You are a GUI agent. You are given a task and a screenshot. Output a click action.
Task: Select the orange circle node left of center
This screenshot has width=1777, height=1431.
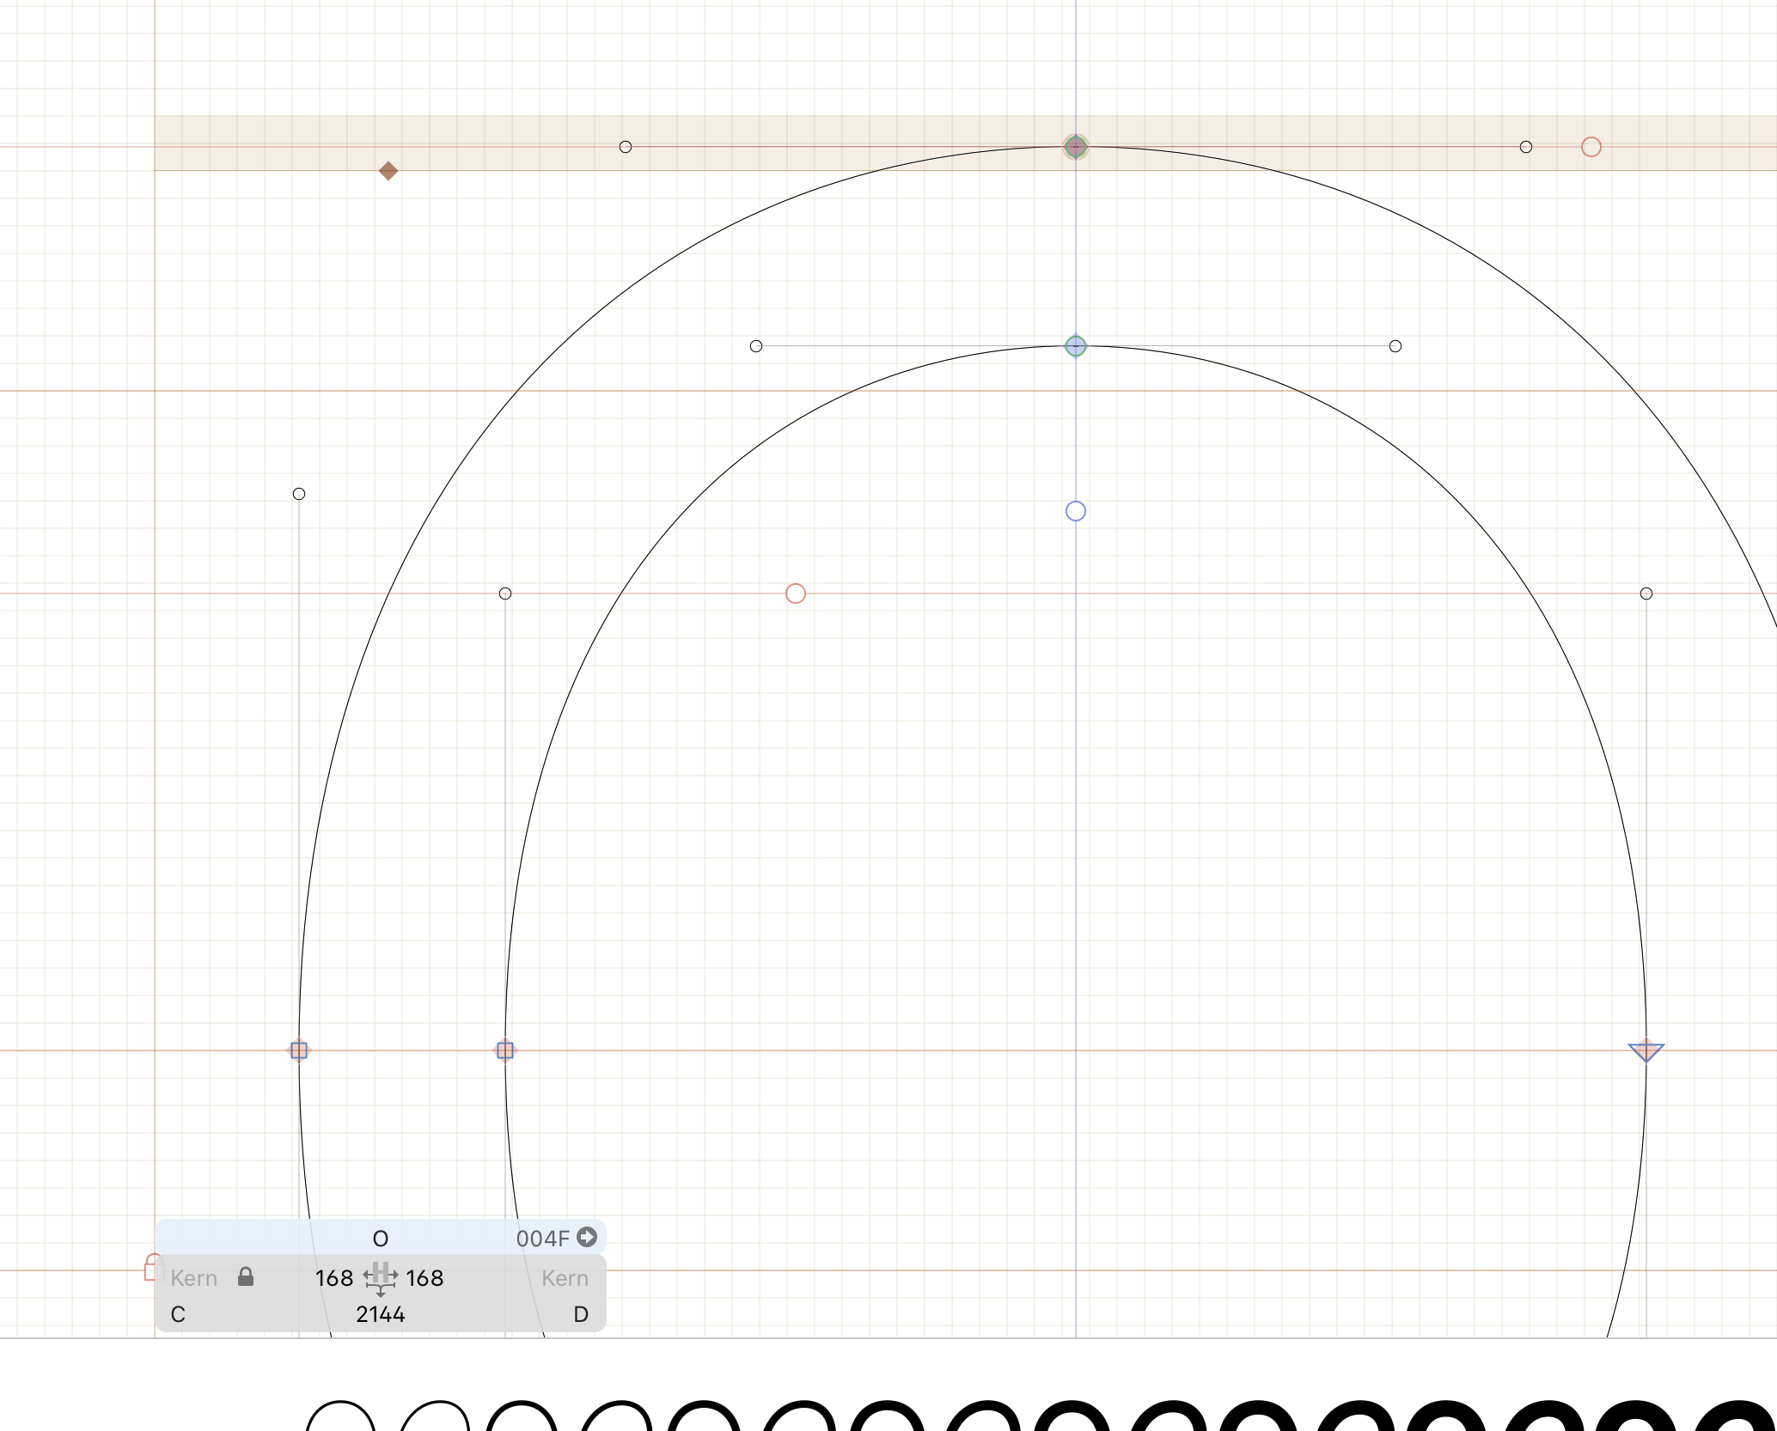(x=795, y=592)
